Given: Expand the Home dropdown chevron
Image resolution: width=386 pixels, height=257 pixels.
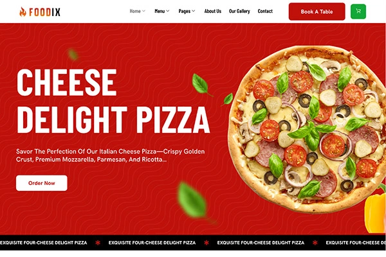Looking at the screenshot, I should point(143,11).
